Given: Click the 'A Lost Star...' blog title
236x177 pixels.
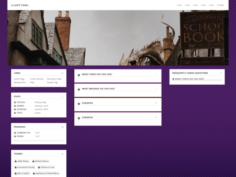Looking at the screenshot, I should [x=20, y=5].
